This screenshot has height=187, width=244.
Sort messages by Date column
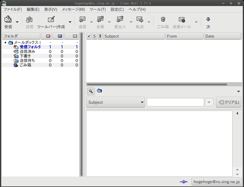(222, 36)
